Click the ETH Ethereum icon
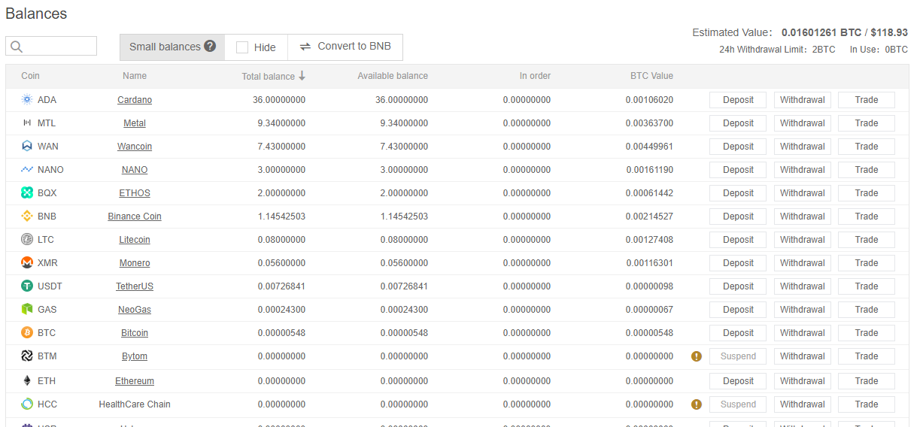 [x=27, y=381]
